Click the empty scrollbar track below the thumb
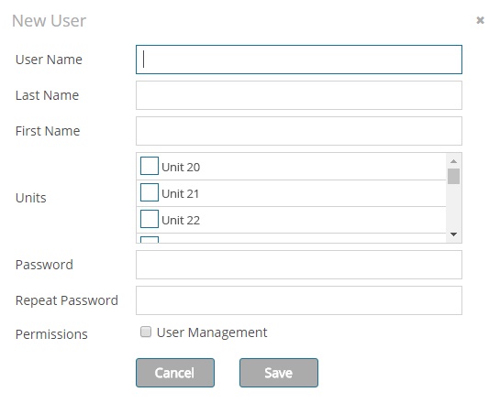Image resolution: width=500 pixels, height=403 pixels. coord(453,207)
